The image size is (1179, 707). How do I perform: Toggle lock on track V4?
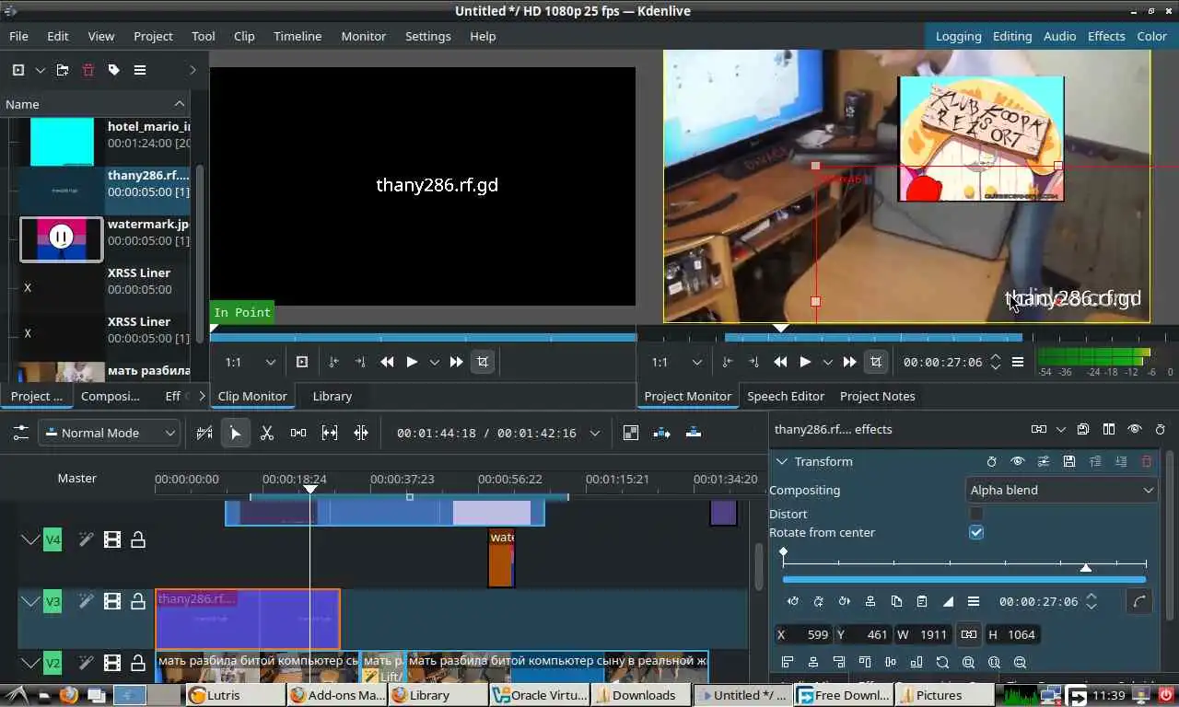point(138,540)
